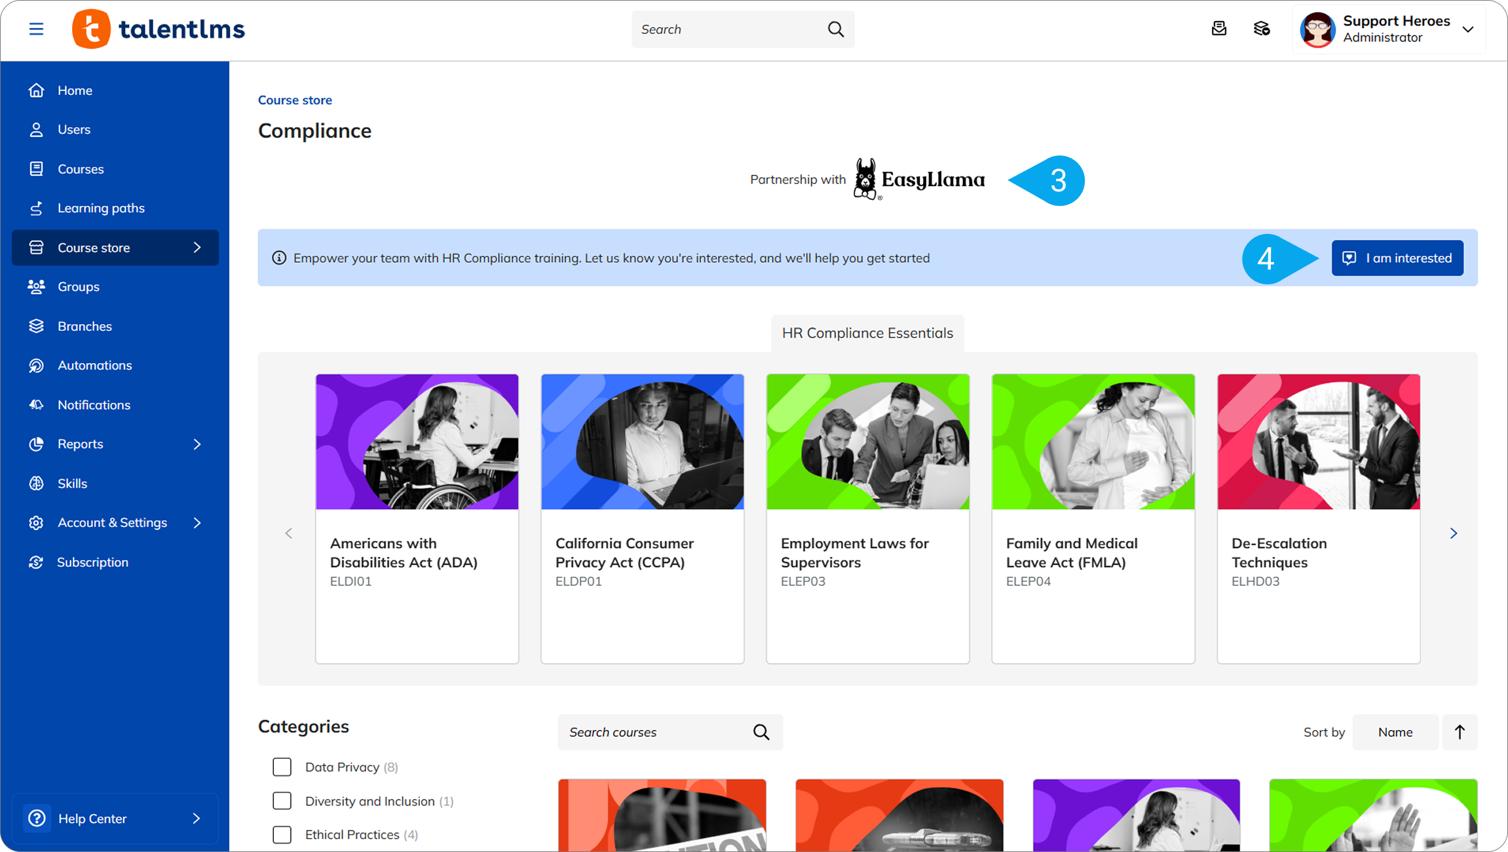The width and height of the screenshot is (1508, 852).
Task: Open the messages inbox icon
Action: point(1218,29)
